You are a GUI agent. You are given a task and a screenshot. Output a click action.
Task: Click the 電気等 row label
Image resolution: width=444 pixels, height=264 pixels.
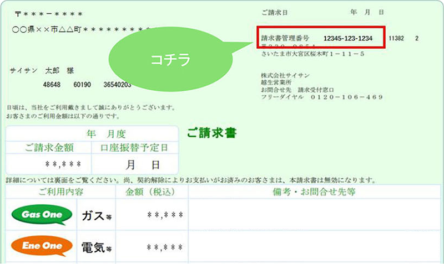tap(96, 247)
